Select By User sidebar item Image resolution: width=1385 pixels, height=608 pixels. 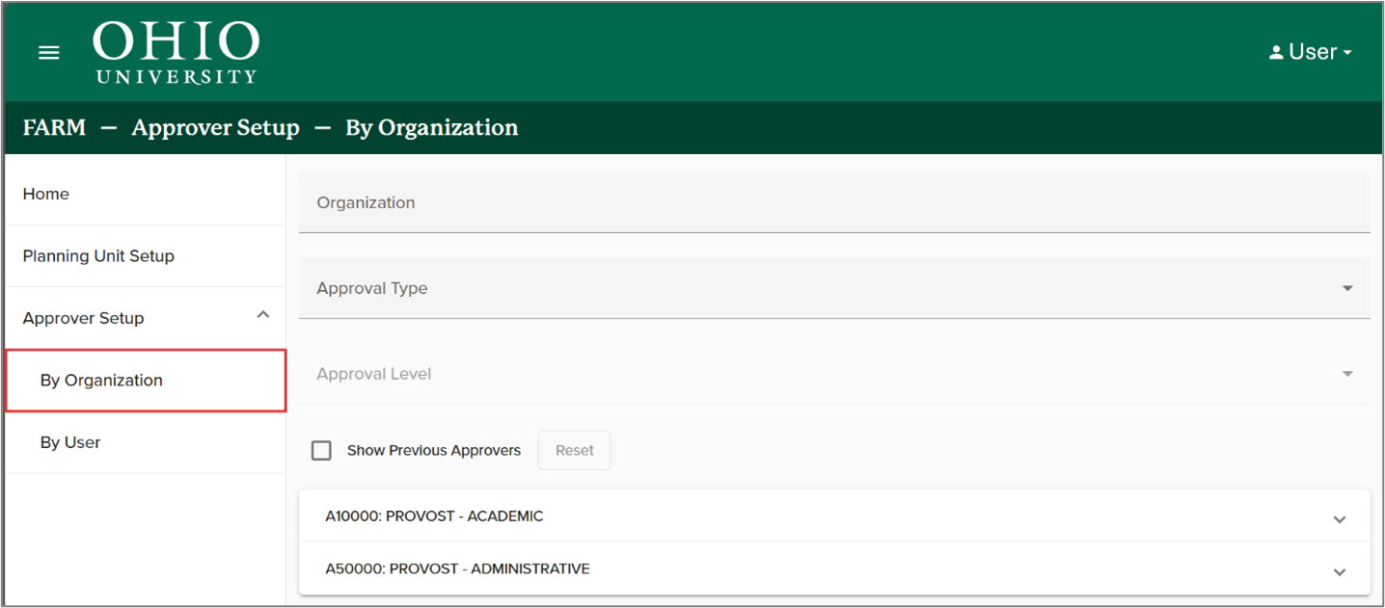[70, 442]
